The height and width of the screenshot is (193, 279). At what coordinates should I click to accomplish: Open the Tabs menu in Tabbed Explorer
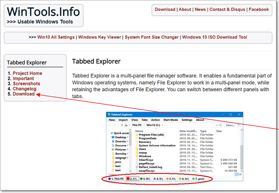click(145, 120)
